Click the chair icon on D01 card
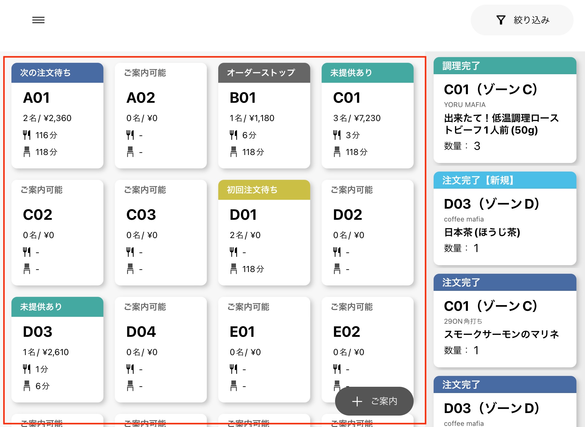 click(234, 269)
